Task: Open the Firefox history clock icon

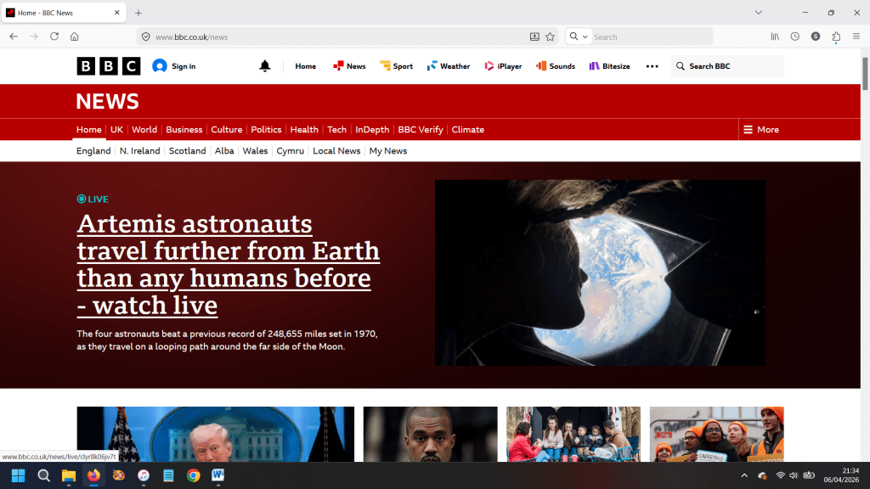Action: coord(795,37)
